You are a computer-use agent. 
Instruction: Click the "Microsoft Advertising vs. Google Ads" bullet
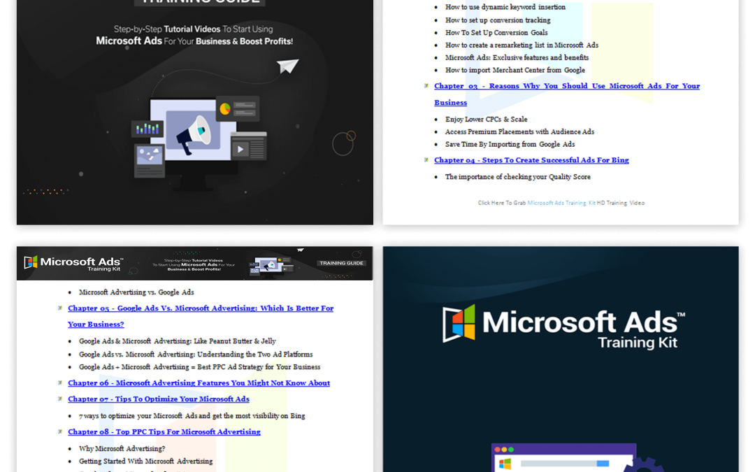click(x=137, y=292)
